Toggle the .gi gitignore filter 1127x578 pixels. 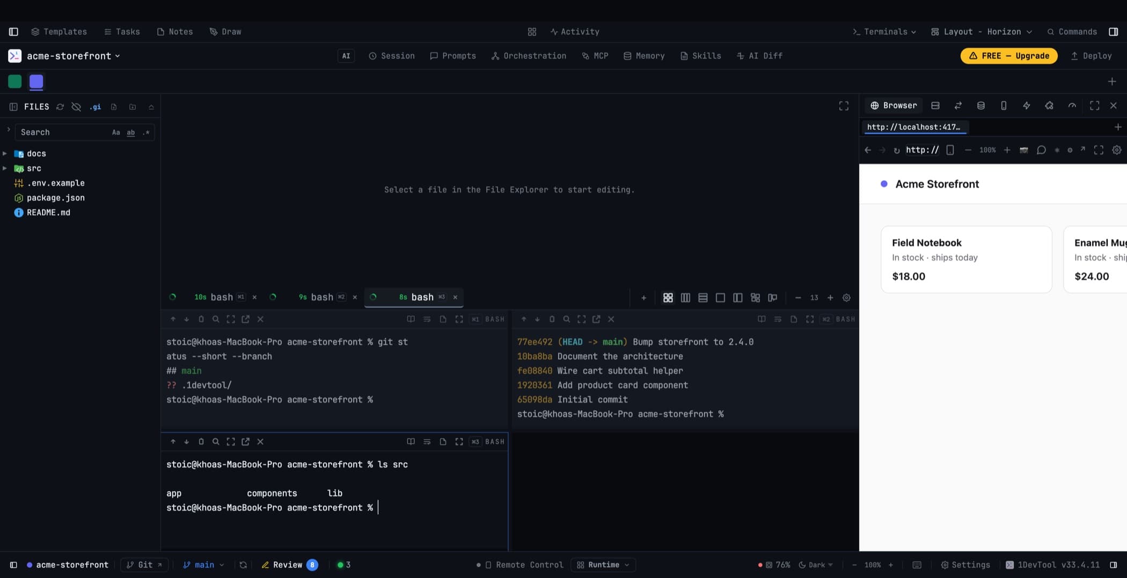tap(95, 107)
